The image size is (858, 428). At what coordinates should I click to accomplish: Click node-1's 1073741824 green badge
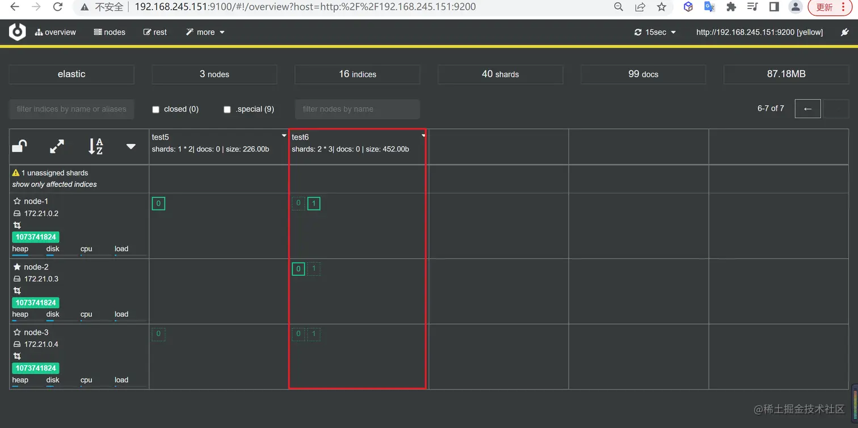[x=36, y=237]
